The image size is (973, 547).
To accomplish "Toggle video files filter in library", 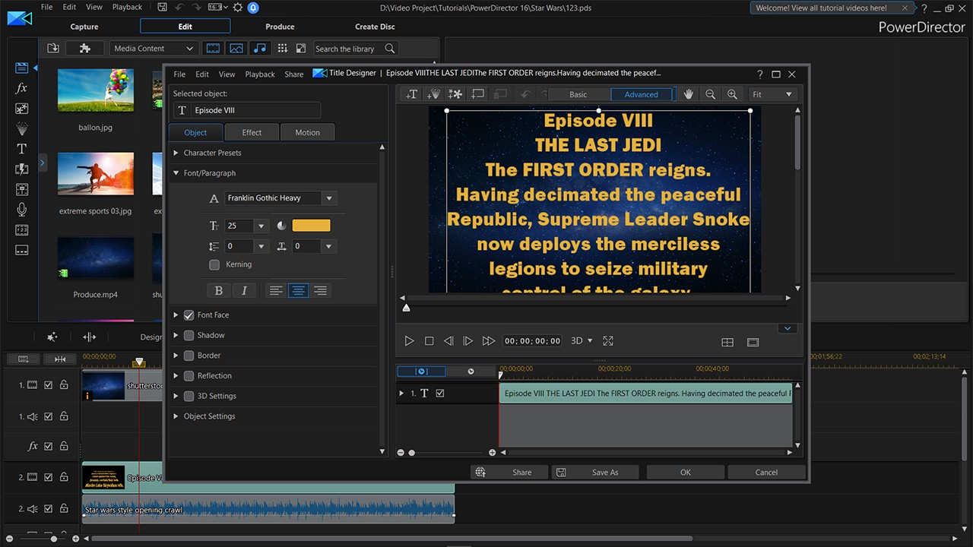I will [x=213, y=48].
